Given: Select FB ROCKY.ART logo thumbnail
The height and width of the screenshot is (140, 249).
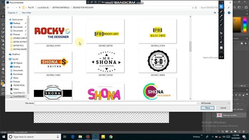Looking at the screenshot, I should point(105,31).
